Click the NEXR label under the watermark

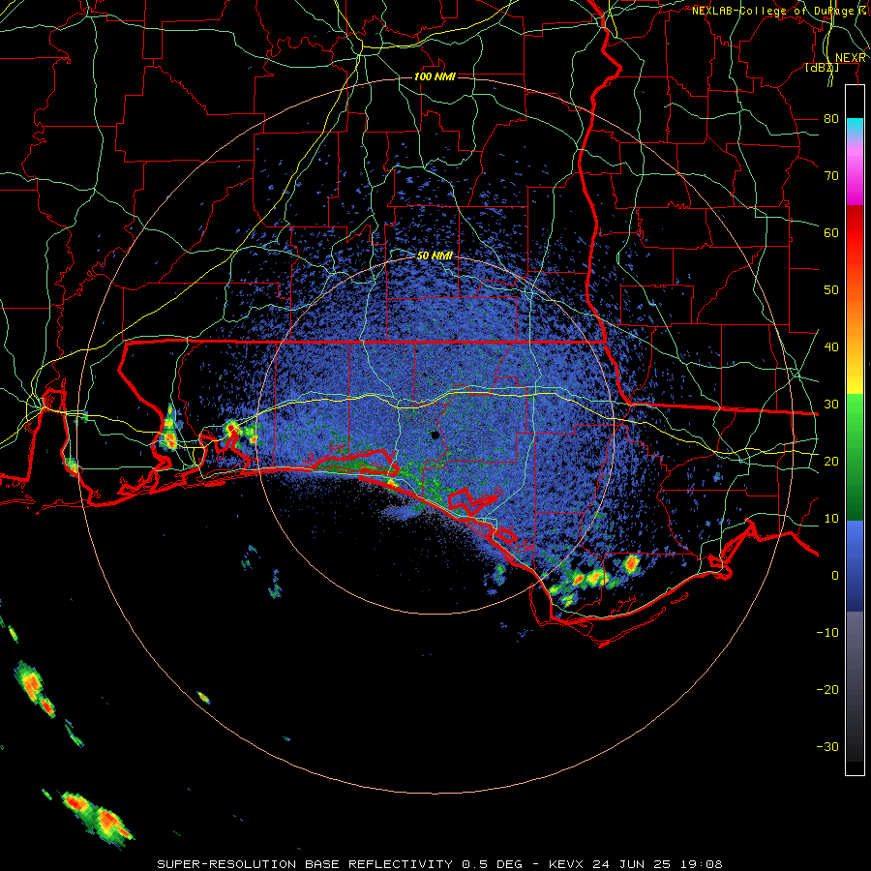pos(850,58)
